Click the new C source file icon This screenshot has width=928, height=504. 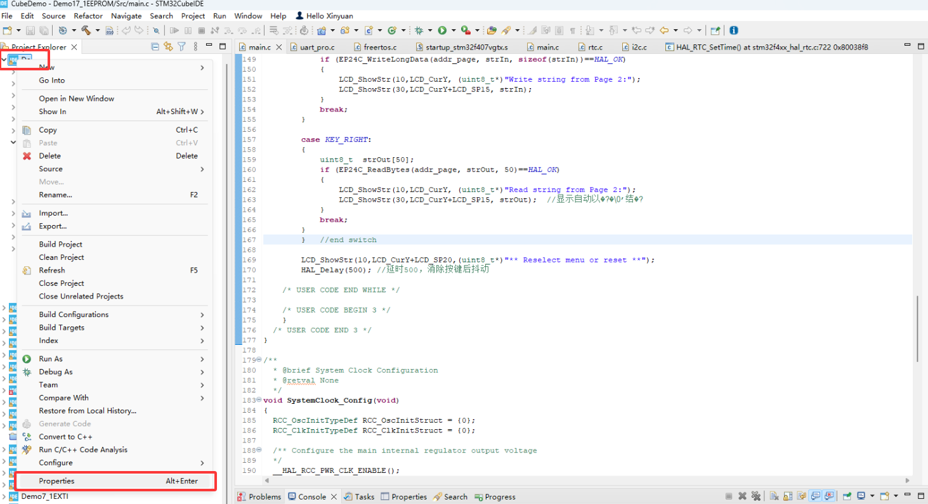point(368,30)
